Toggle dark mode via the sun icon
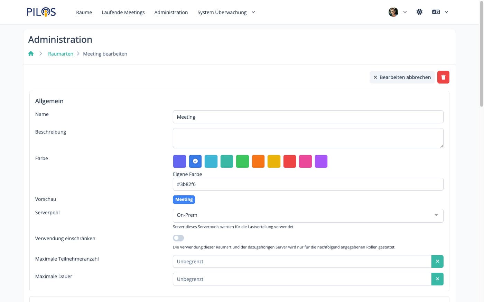Image resolution: width=484 pixels, height=302 pixels. [419, 12]
